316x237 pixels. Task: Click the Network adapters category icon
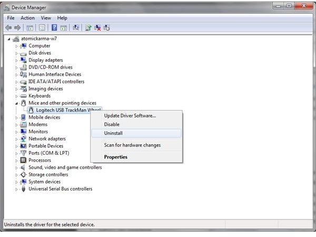[x=23, y=139]
